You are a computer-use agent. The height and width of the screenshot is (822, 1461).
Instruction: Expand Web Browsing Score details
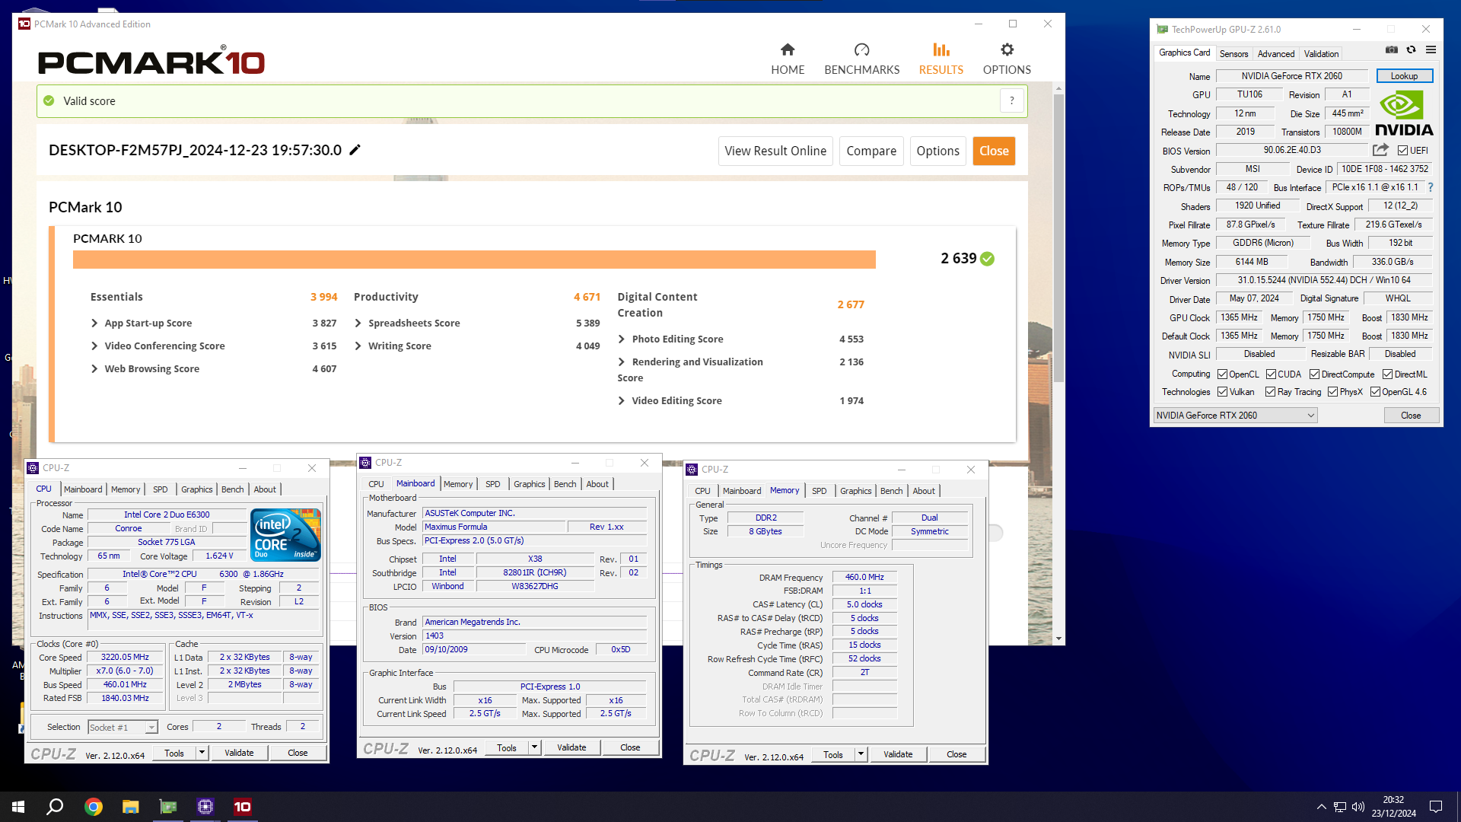click(94, 369)
